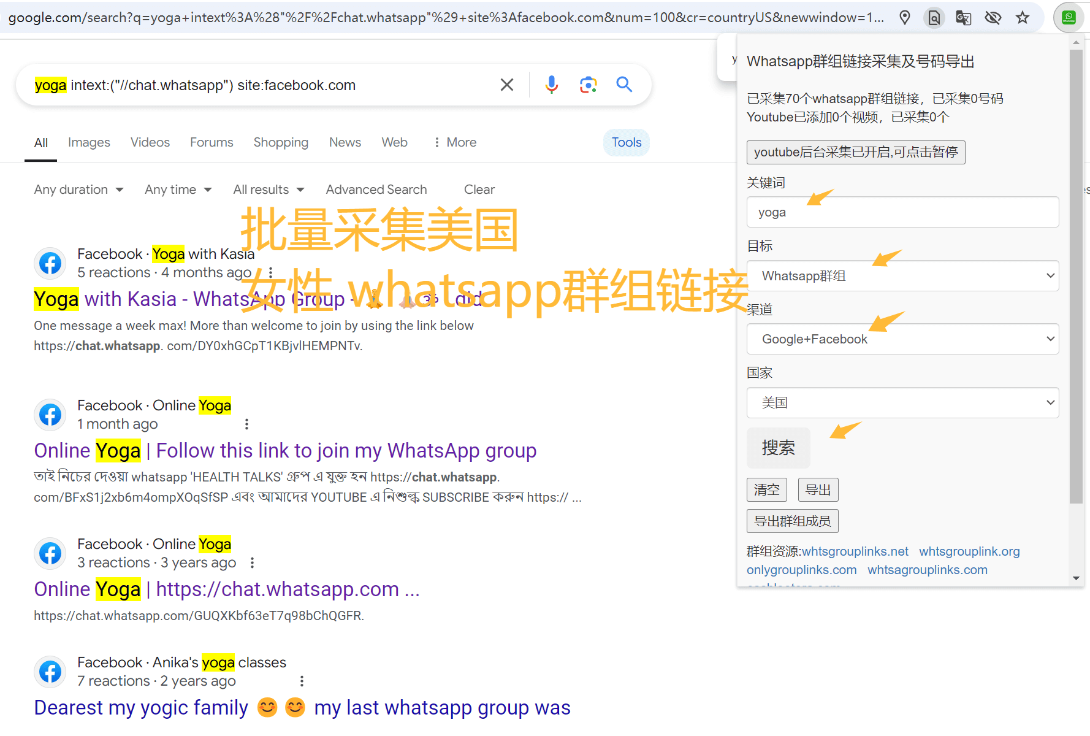Screen dimensions: 1090x736
Task: Clear the search box with the X icon
Action: [507, 85]
